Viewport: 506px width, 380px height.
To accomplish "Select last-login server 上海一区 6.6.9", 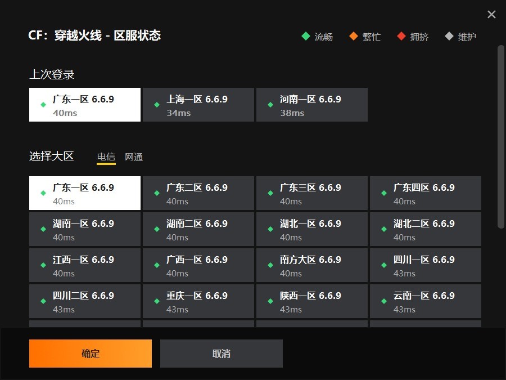I will [x=198, y=105].
